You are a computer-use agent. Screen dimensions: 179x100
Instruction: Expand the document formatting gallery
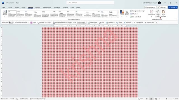(118, 16)
